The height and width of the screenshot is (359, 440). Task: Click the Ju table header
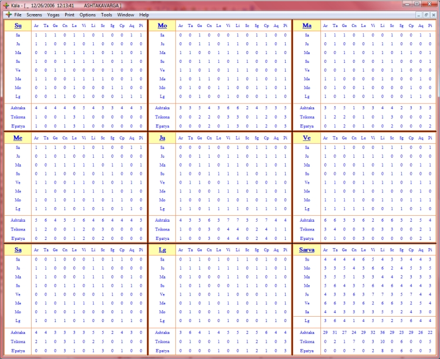(x=162, y=138)
